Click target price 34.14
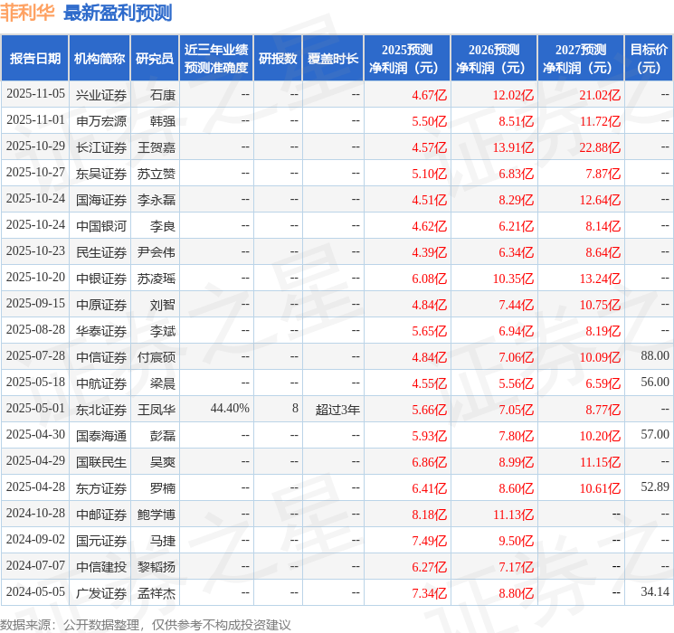Viewport: 674px width, 633px height. (655, 591)
